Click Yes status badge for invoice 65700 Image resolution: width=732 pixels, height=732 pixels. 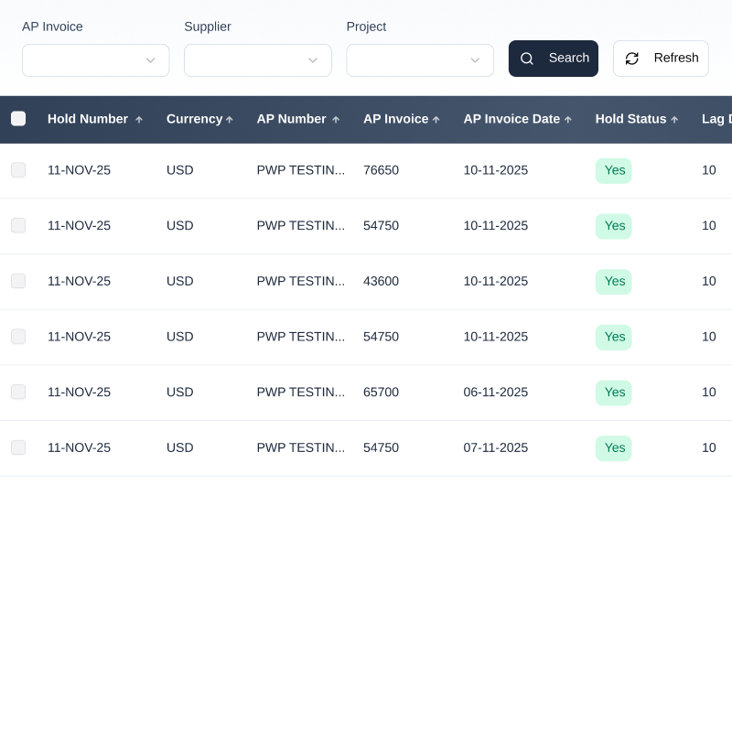[x=614, y=393]
